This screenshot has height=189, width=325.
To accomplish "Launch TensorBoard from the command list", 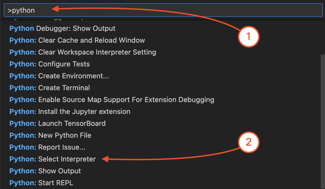I will click(58, 123).
